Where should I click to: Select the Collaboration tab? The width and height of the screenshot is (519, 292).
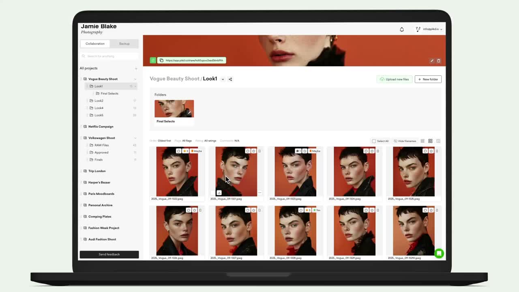pyautogui.click(x=95, y=44)
